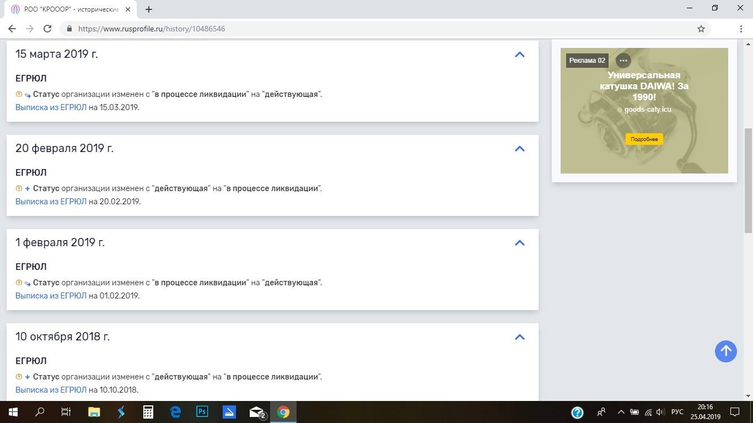753x423 pixels.
Task: Open Выписка из ЕГРЮЛ link for 01.02.2019
Action: coord(51,296)
